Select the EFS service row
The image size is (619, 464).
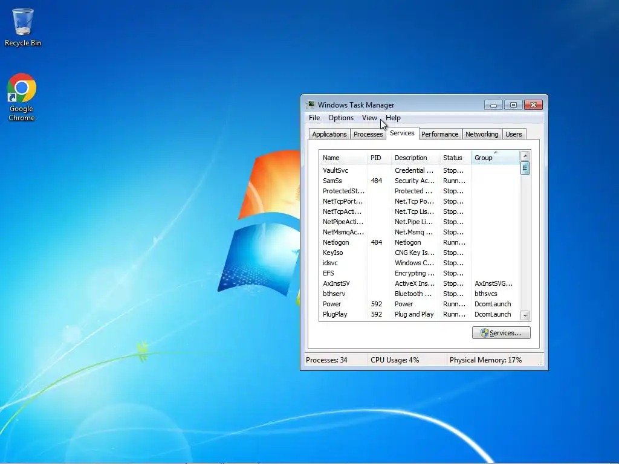[420, 273]
